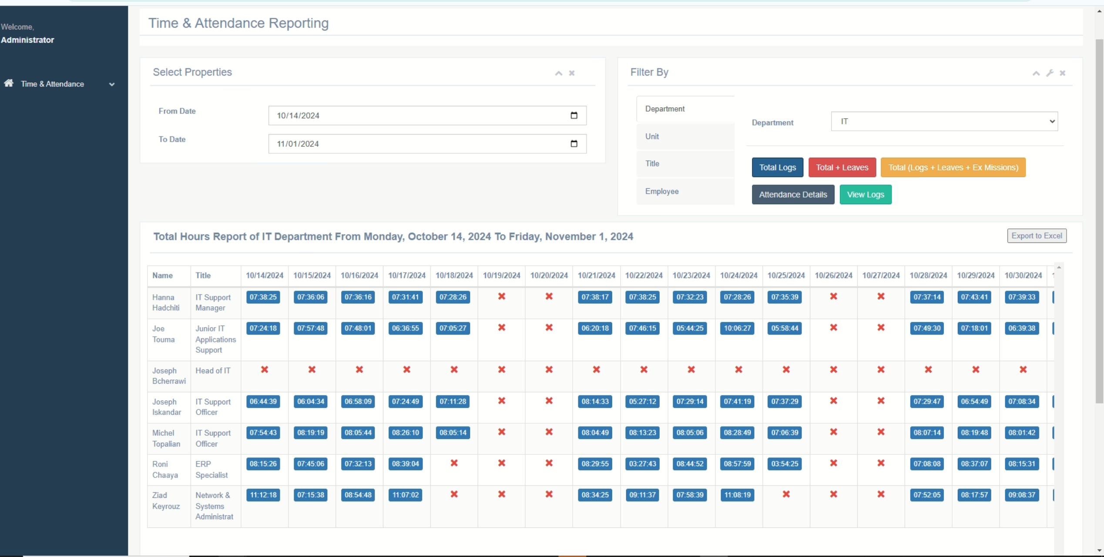Close the Filter By panel
1104x557 pixels.
pos(1062,73)
